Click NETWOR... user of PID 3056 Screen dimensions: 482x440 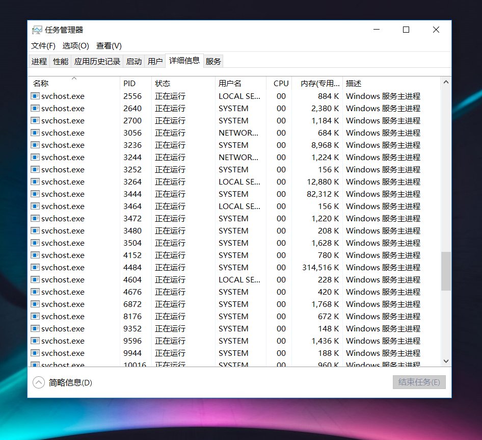pos(238,133)
